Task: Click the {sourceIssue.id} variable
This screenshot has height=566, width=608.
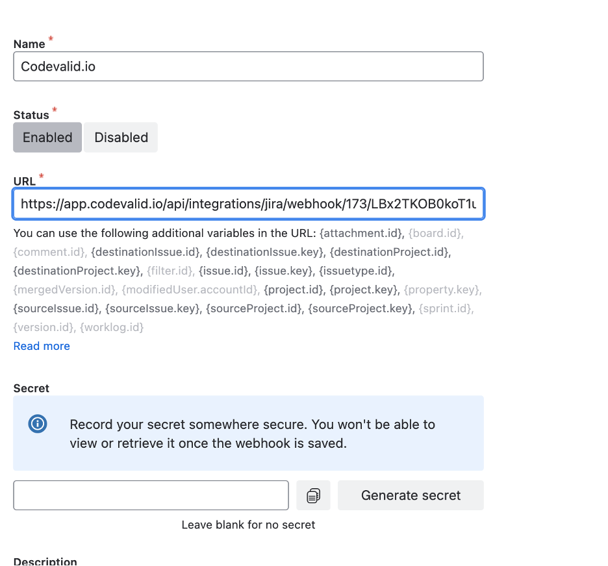Action: tap(56, 308)
